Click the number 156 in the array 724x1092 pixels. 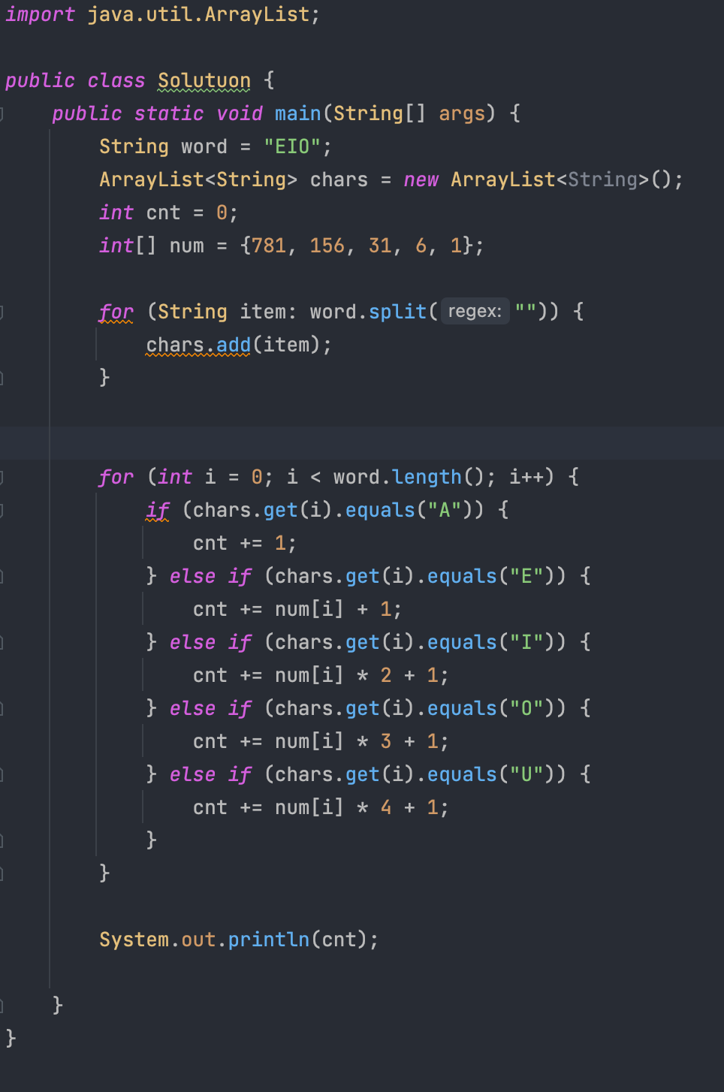point(327,246)
